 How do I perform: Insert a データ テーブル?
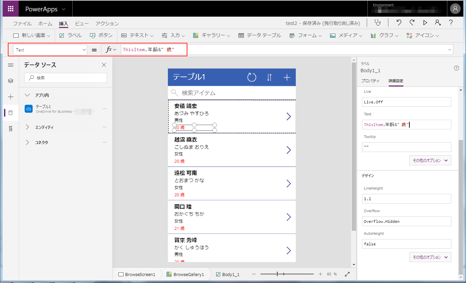(260, 35)
